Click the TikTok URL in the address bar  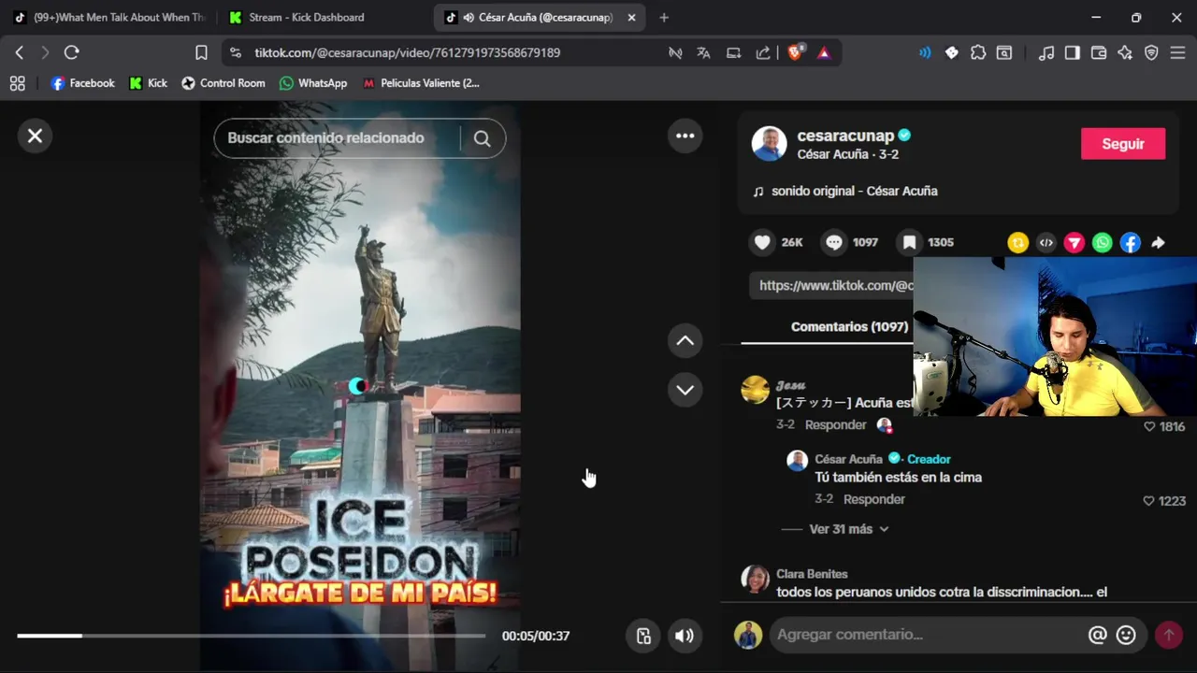(x=407, y=52)
